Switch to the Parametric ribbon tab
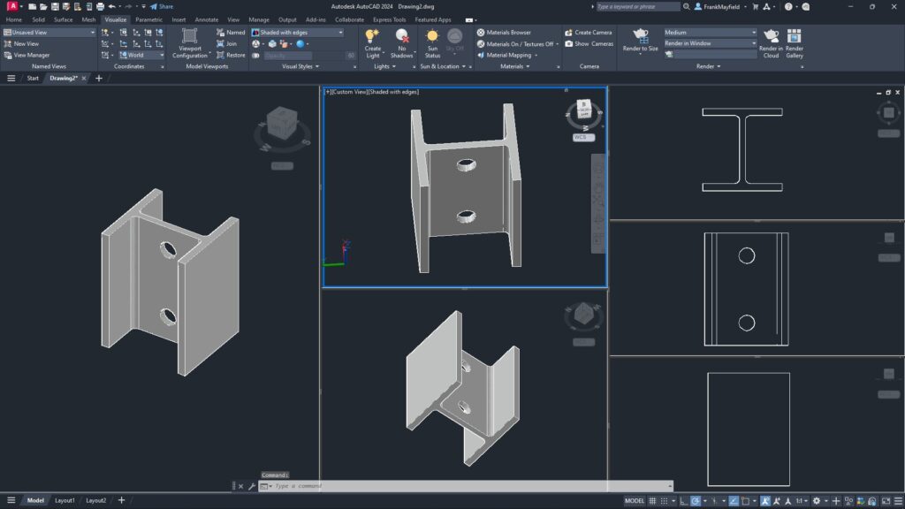The width and height of the screenshot is (905, 509). coord(148,19)
